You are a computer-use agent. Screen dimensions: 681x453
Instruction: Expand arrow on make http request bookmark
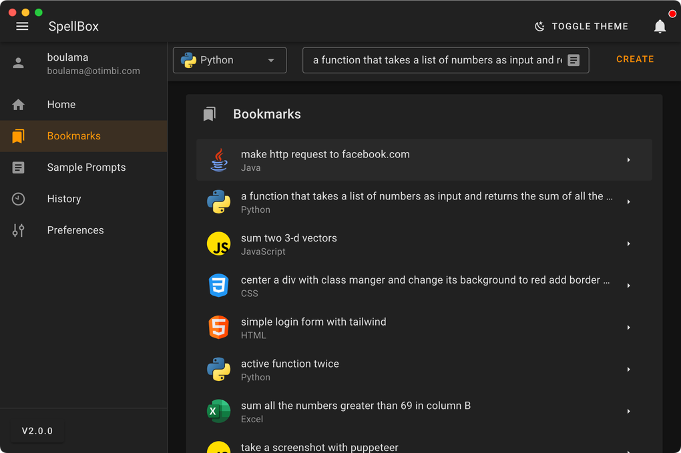coord(628,160)
